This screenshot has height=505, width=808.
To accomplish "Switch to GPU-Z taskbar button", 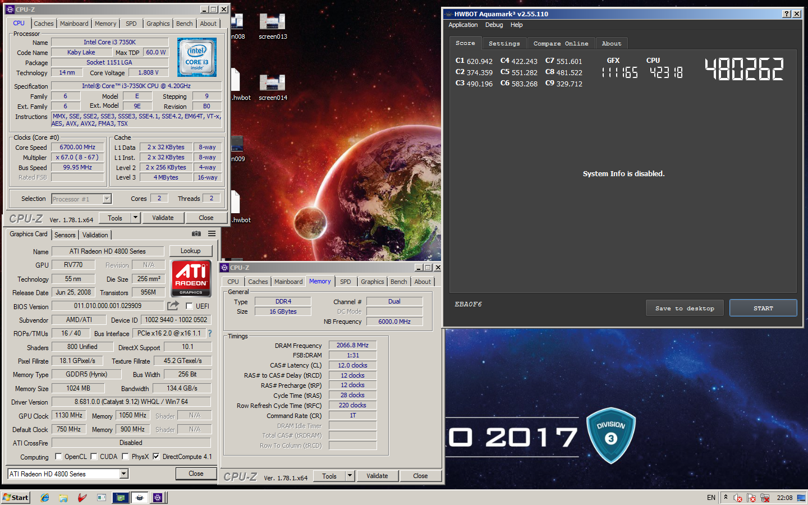I will pyautogui.click(x=120, y=498).
